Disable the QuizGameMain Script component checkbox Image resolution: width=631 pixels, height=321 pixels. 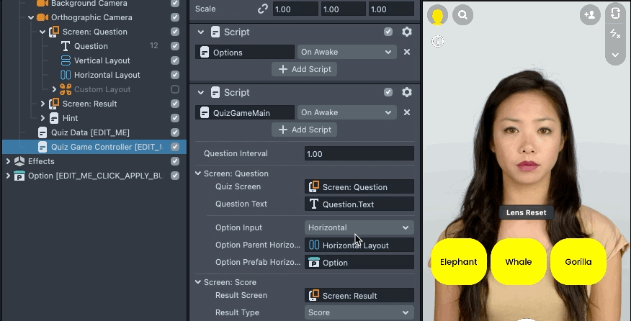(388, 92)
